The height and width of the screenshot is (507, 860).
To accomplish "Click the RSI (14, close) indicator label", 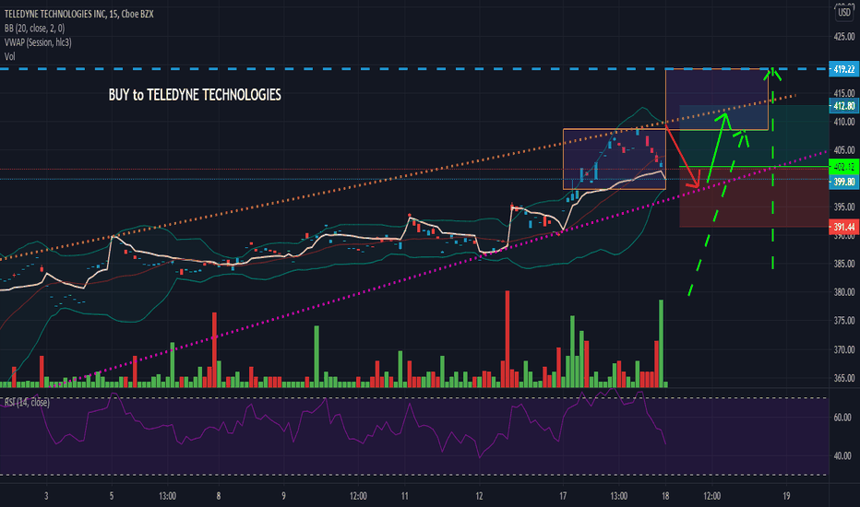I will (27, 402).
